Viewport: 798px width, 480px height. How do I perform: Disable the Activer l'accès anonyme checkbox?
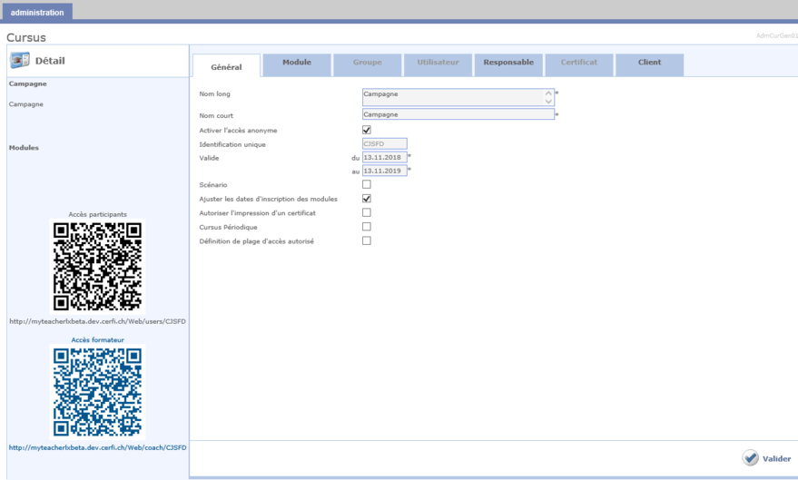point(367,130)
